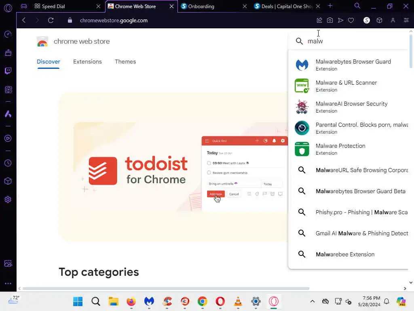Image resolution: width=414 pixels, height=311 pixels.
Task: Open Extensions cube icon in sidebar
Action: [x=8, y=181]
